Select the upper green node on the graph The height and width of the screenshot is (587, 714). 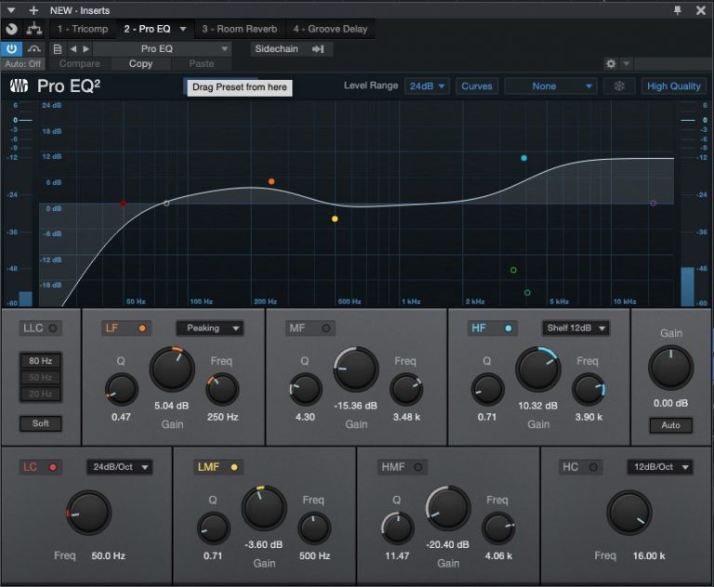[x=513, y=270]
